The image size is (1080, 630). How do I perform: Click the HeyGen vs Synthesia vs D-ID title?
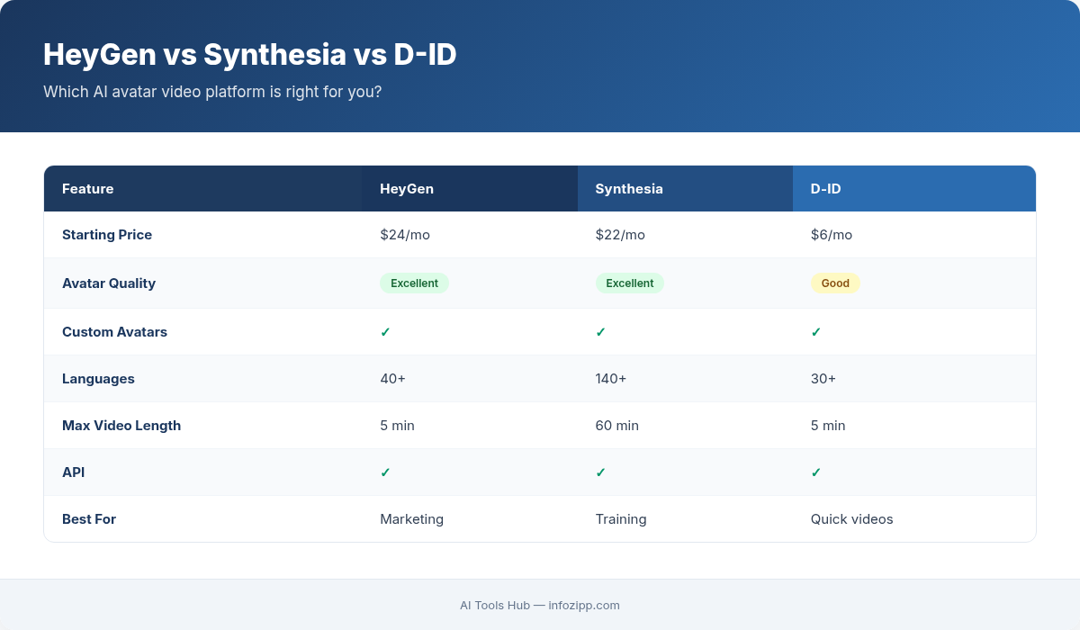point(250,55)
